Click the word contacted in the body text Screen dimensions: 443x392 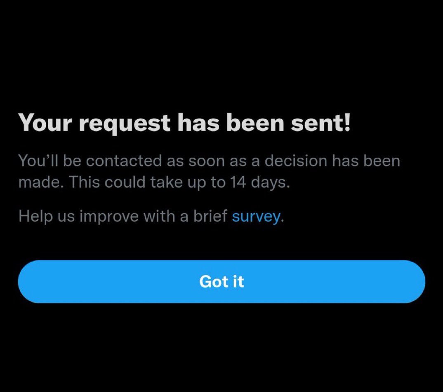(x=123, y=161)
